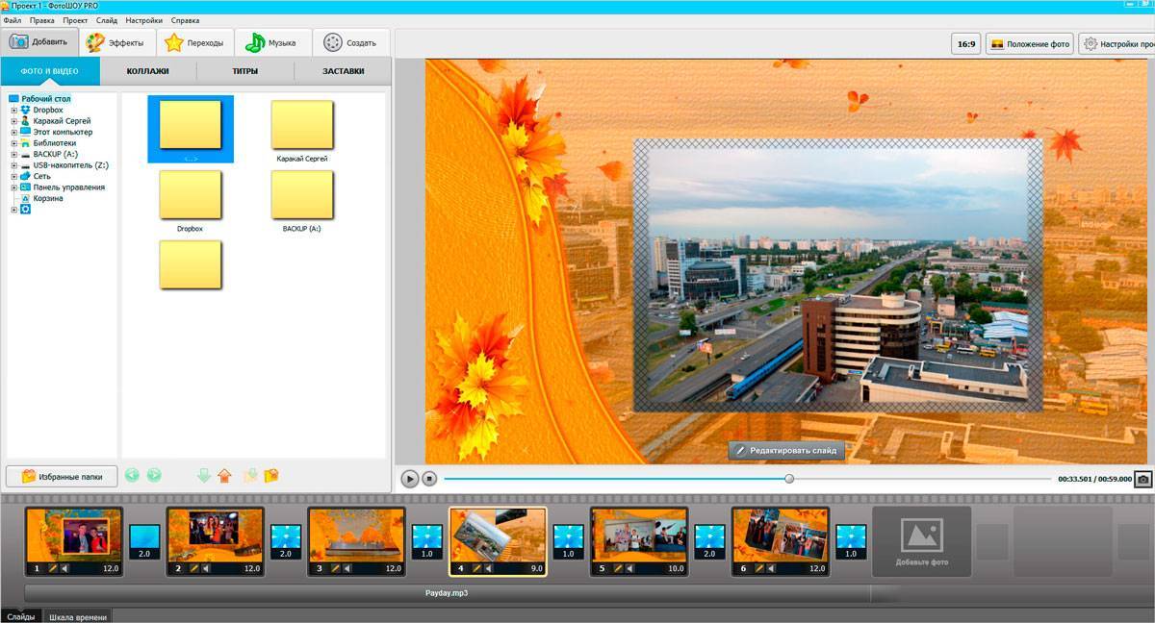Click the Редактировать слайд button
Viewport: 1155px width, 623px height.
[786, 450]
